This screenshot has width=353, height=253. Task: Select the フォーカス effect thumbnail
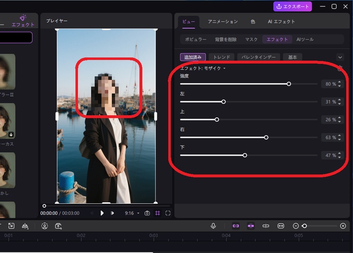coord(8,121)
